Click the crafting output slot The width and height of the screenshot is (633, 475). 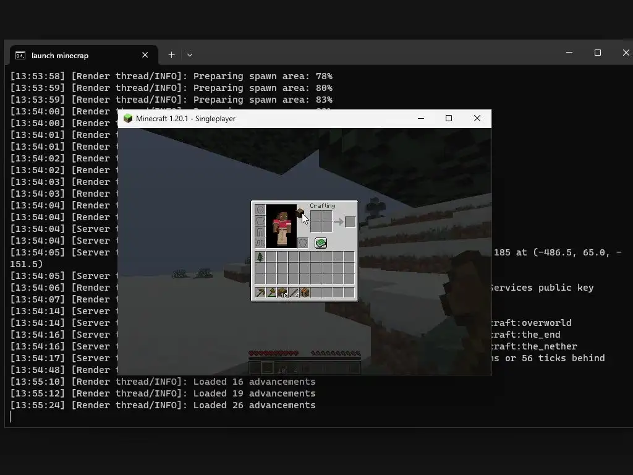pos(350,222)
